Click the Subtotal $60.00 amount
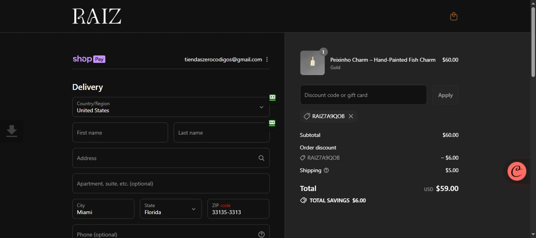Viewport: 536px width, 238px height. (450, 135)
